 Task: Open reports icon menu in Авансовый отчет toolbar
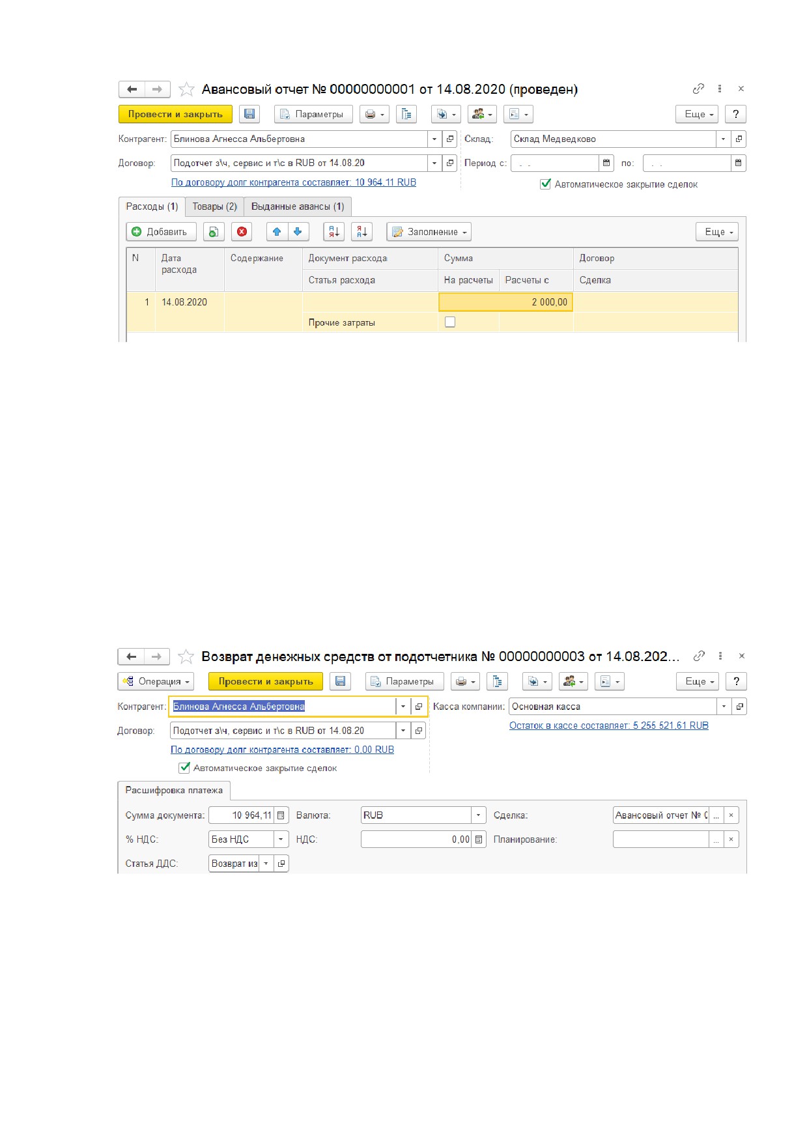[518, 114]
